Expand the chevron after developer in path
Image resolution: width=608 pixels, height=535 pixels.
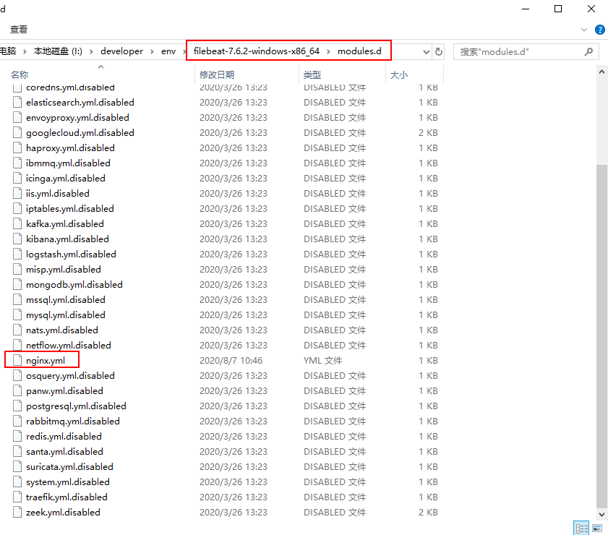pyautogui.click(x=150, y=51)
